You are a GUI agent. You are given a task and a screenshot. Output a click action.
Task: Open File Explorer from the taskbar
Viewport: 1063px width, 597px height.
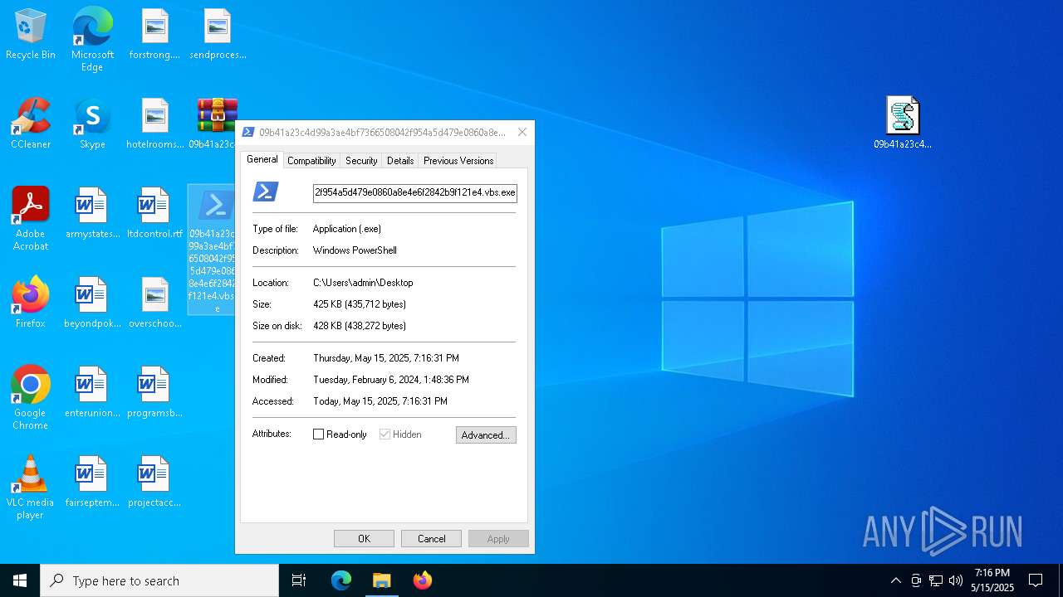381,580
